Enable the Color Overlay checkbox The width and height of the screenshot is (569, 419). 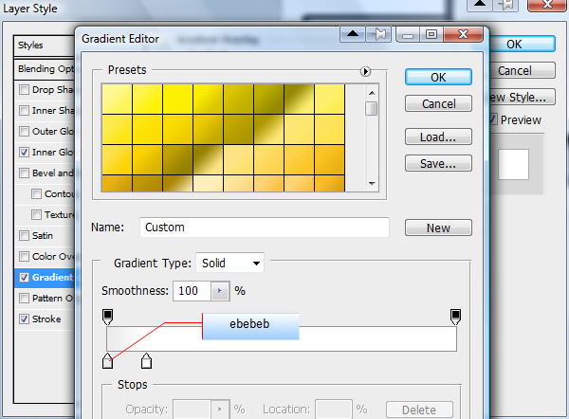pos(24,257)
